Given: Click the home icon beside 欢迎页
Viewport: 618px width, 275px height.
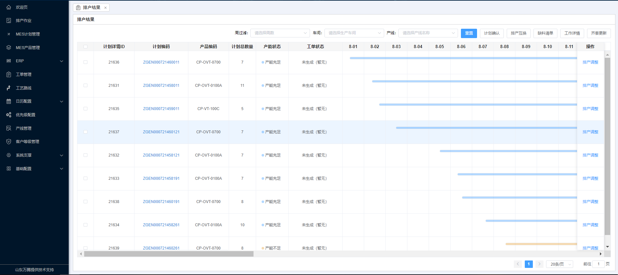Looking at the screenshot, I should (x=9, y=7).
